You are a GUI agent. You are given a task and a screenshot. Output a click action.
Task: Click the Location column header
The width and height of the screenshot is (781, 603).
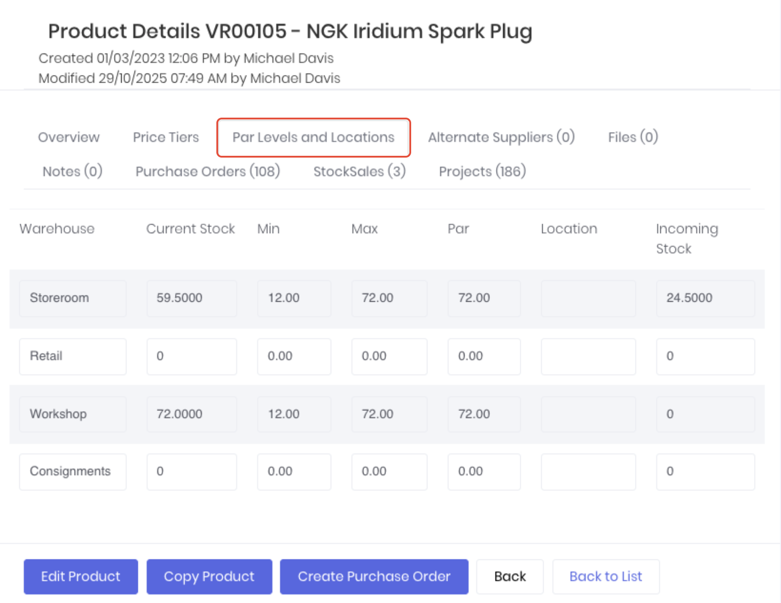[569, 229]
